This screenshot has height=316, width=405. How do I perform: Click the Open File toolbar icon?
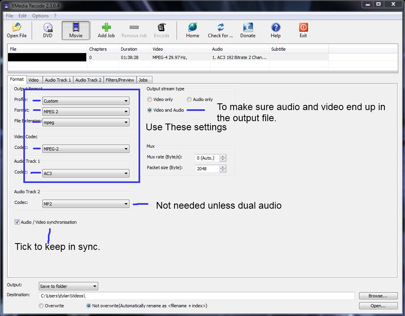coord(17,27)
